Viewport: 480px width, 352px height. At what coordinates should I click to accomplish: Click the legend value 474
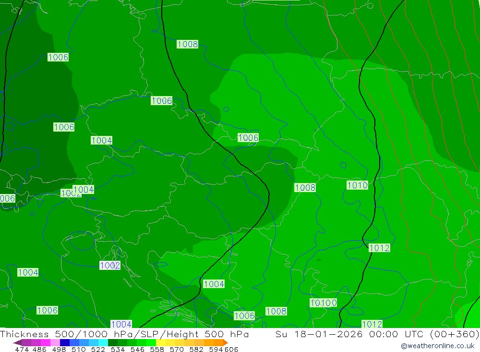click(x=22, y=349)
